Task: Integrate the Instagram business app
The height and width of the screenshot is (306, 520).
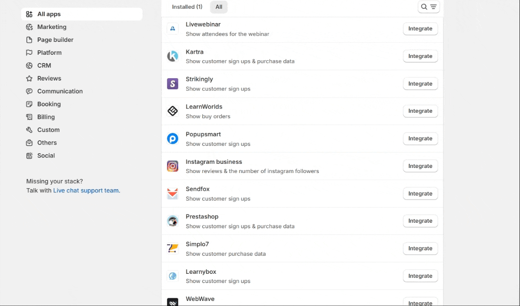Action: (x=420, y=166)
